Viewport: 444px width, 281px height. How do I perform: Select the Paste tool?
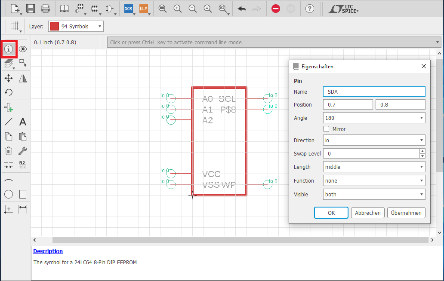(23, 137)
